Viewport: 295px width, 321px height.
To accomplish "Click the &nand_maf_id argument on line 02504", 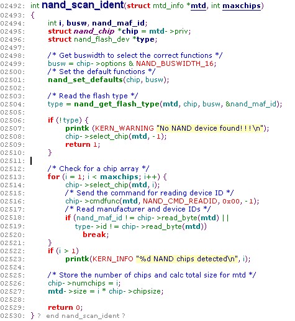I will pos(251,104).
